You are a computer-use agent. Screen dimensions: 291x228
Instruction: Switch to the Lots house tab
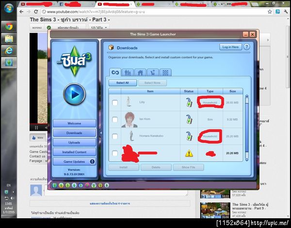point(140,72)
